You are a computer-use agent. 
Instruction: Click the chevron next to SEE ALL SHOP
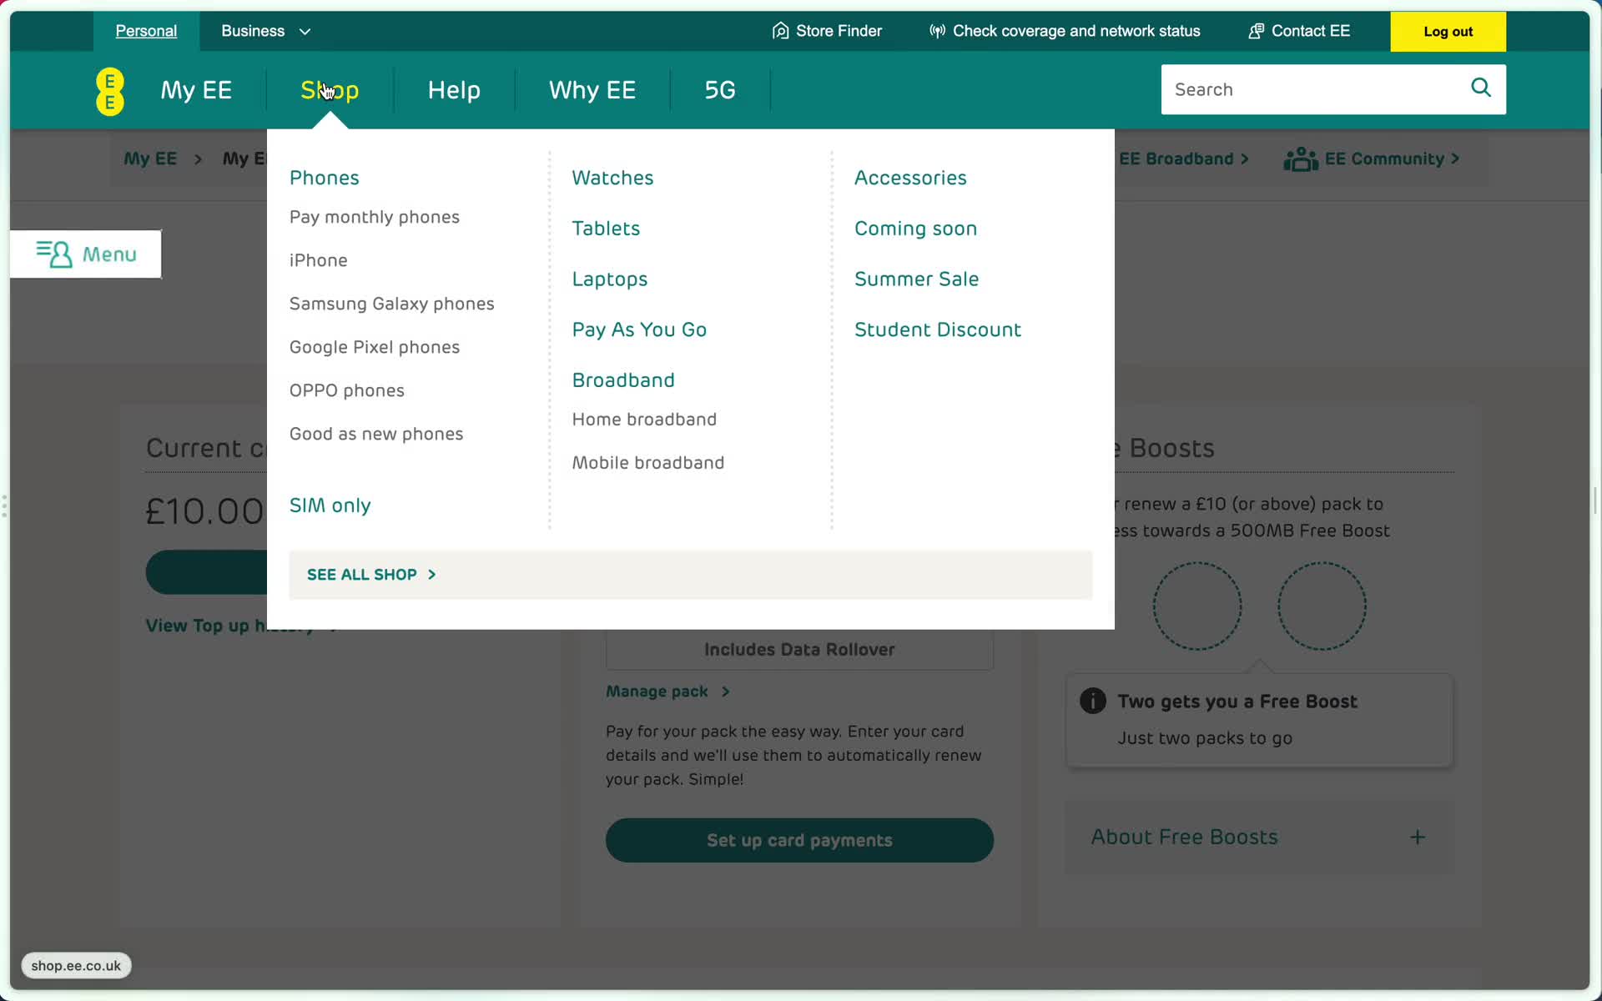[431, 575]
